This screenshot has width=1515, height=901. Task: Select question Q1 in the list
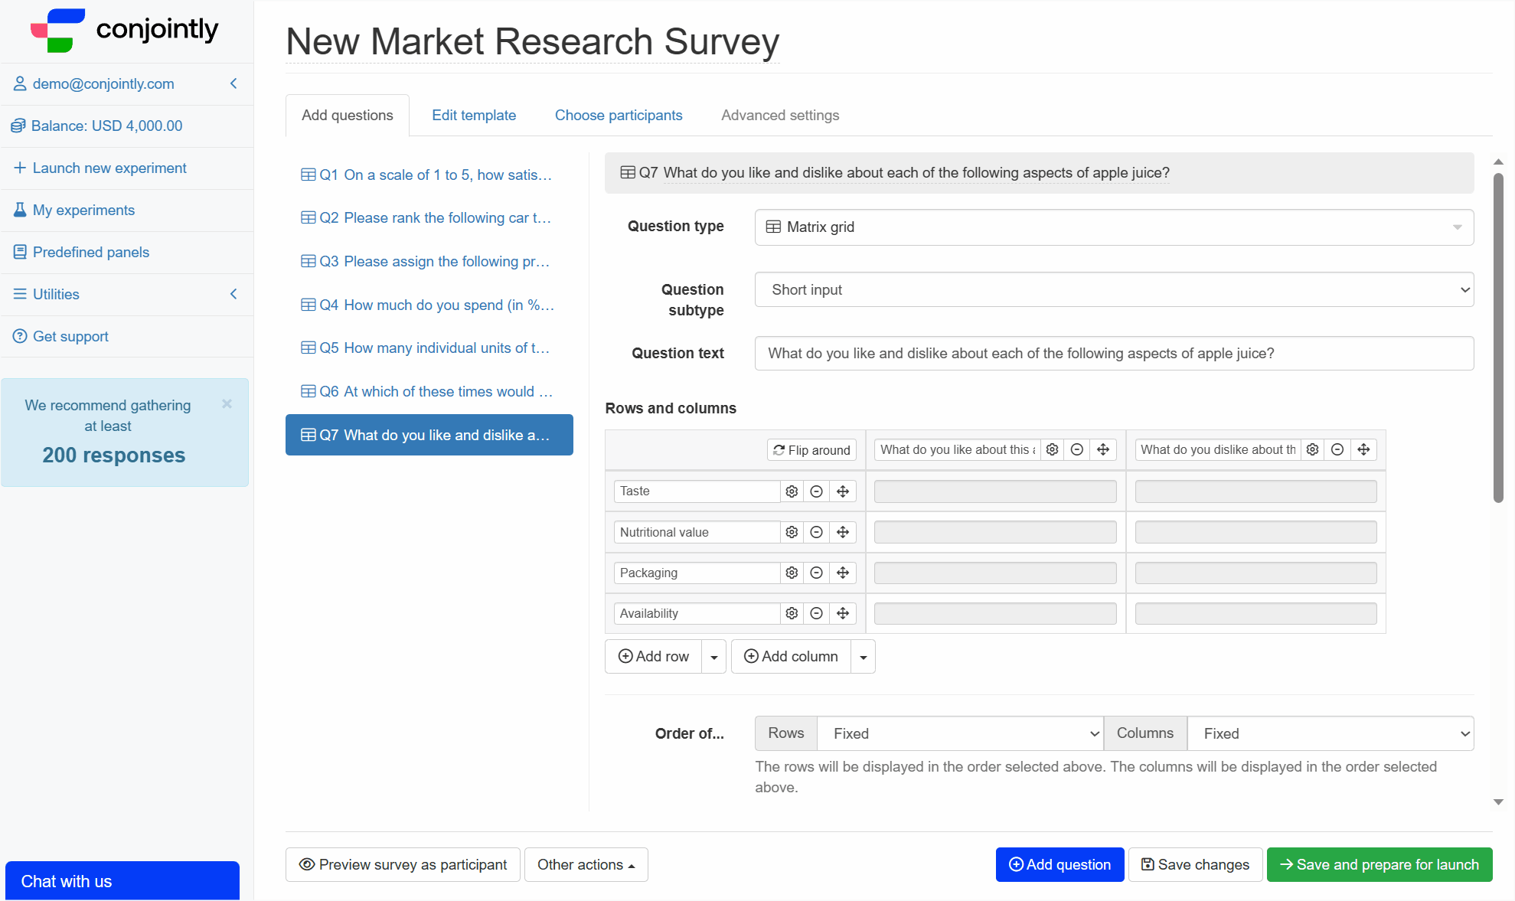429,175
